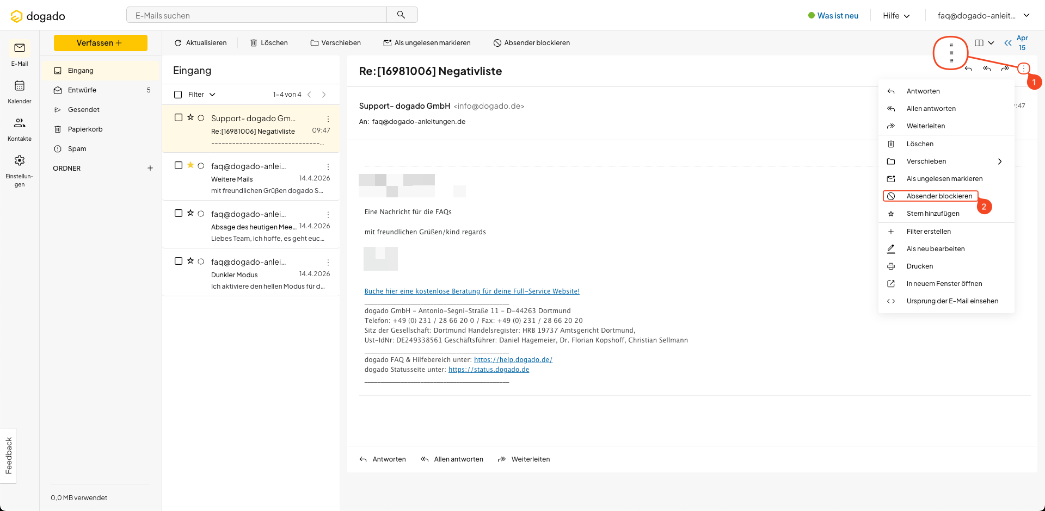Choose Antworten in the context menu
This screenshot has height=511, width=1045.
coord(946,91)
